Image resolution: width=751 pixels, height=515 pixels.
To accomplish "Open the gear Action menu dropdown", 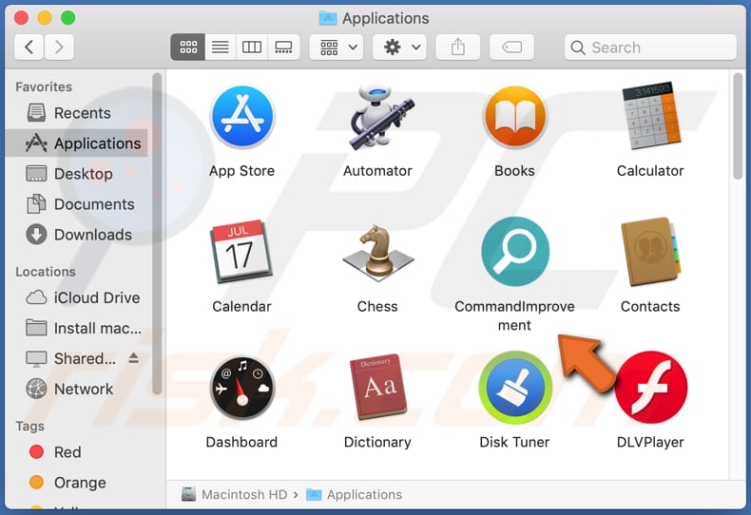I will click(x=399, y=47).
